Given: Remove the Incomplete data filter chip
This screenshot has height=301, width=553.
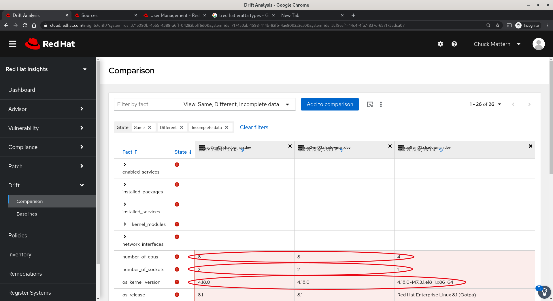Looking at the screenshot, I should click(x=227, y=127).
